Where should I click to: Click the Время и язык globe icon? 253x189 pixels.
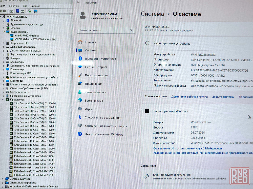pyautogui.click(x=80, y=101)
